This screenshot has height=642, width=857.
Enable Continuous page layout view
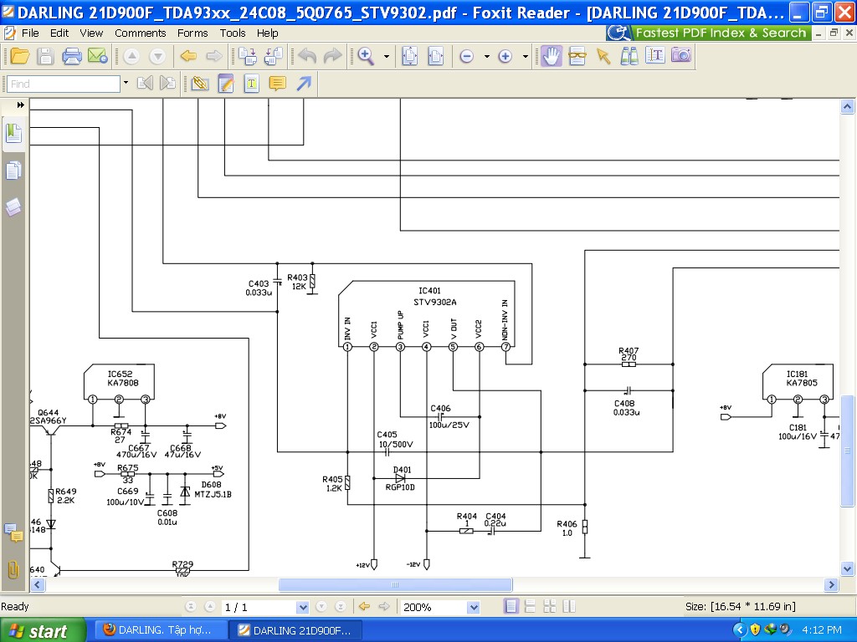(x=530, y=607)
